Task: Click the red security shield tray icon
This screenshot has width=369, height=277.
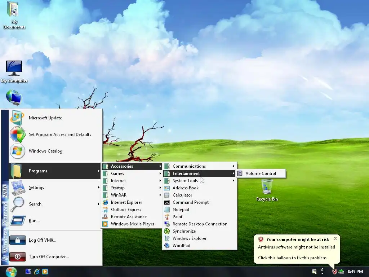Action: (334, 272)
